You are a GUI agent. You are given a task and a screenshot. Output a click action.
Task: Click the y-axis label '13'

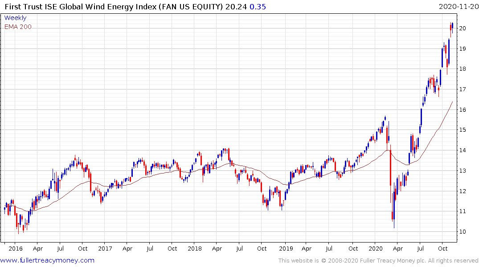(x=463, y=171)
